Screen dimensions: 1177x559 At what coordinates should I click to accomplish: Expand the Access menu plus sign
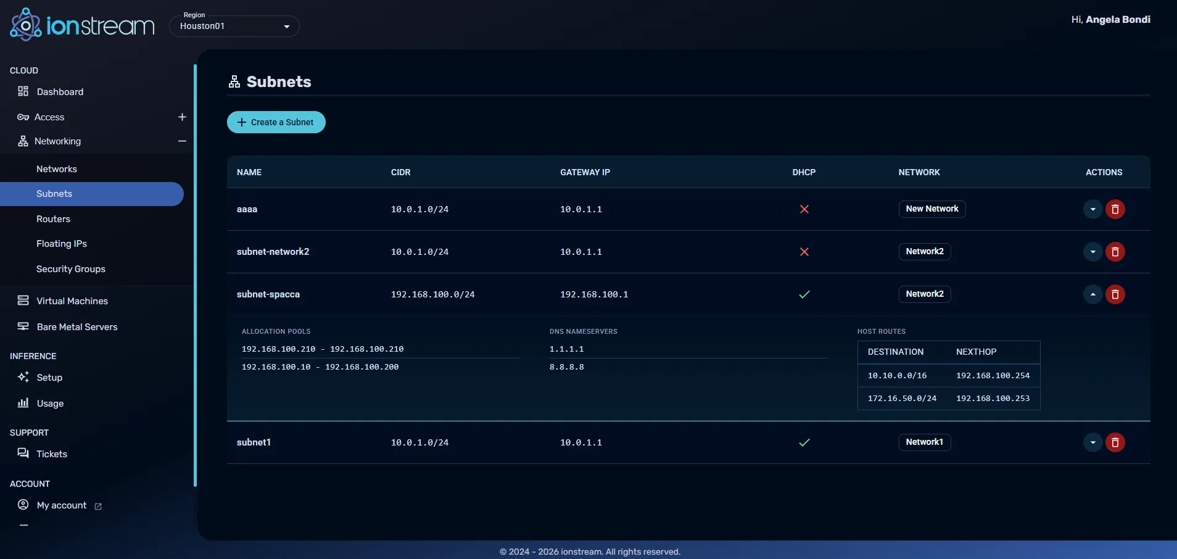tap(182, 117)
